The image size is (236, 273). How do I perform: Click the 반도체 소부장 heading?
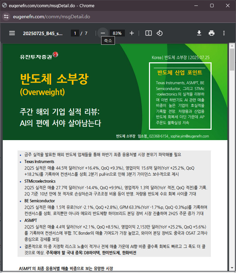54,79
